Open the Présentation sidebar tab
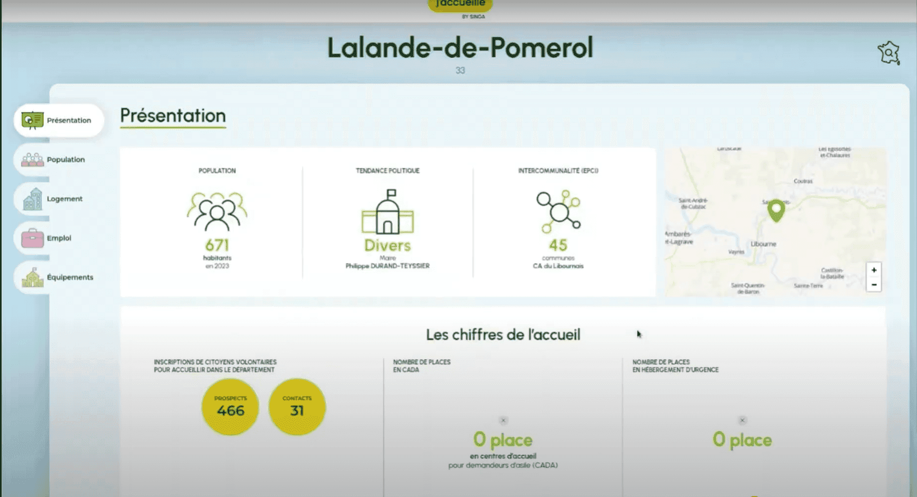917x497 pixels. point(59,120)
